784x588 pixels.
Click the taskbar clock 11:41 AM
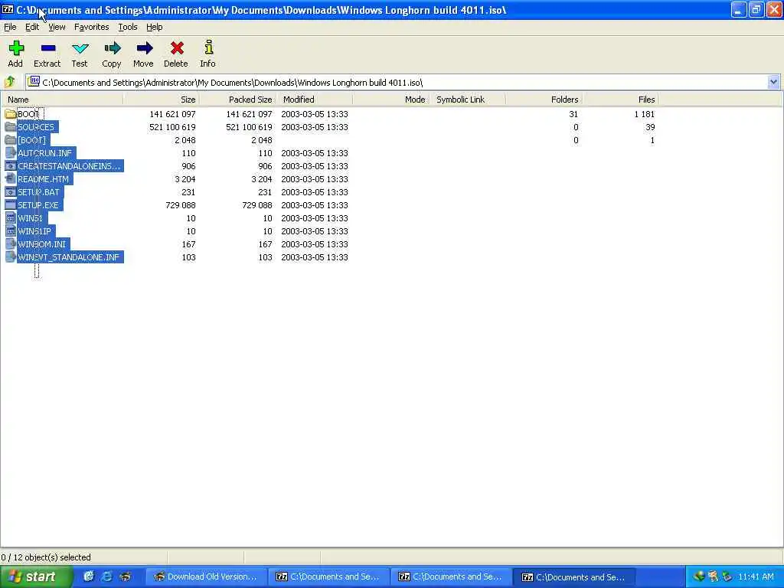tap(756, 577)
